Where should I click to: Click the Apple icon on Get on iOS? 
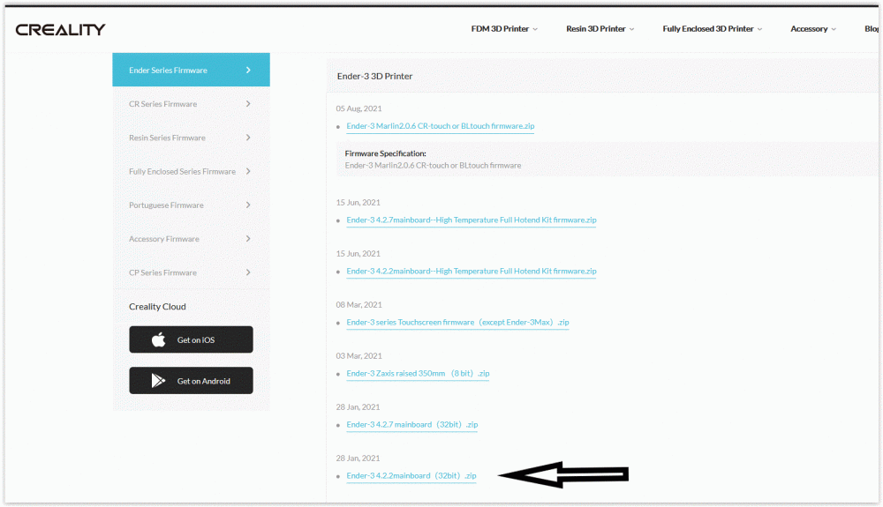[x=159, y=339]
